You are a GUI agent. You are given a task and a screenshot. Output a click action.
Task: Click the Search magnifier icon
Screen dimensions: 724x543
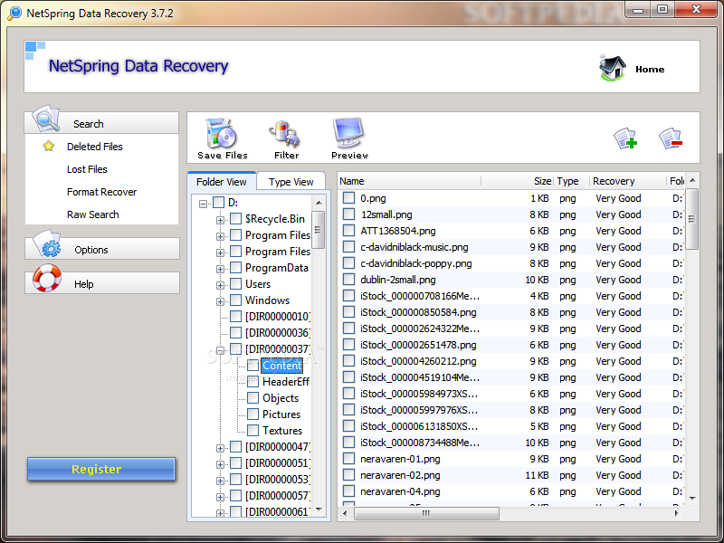click(x=46, y=119)
